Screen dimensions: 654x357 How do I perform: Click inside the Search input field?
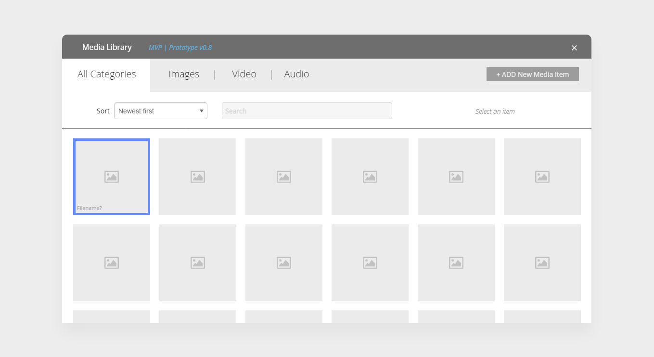307,111
